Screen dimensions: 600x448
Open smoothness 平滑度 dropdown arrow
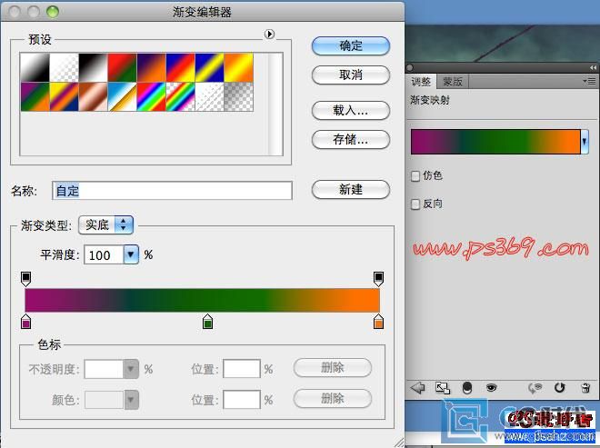131,254
